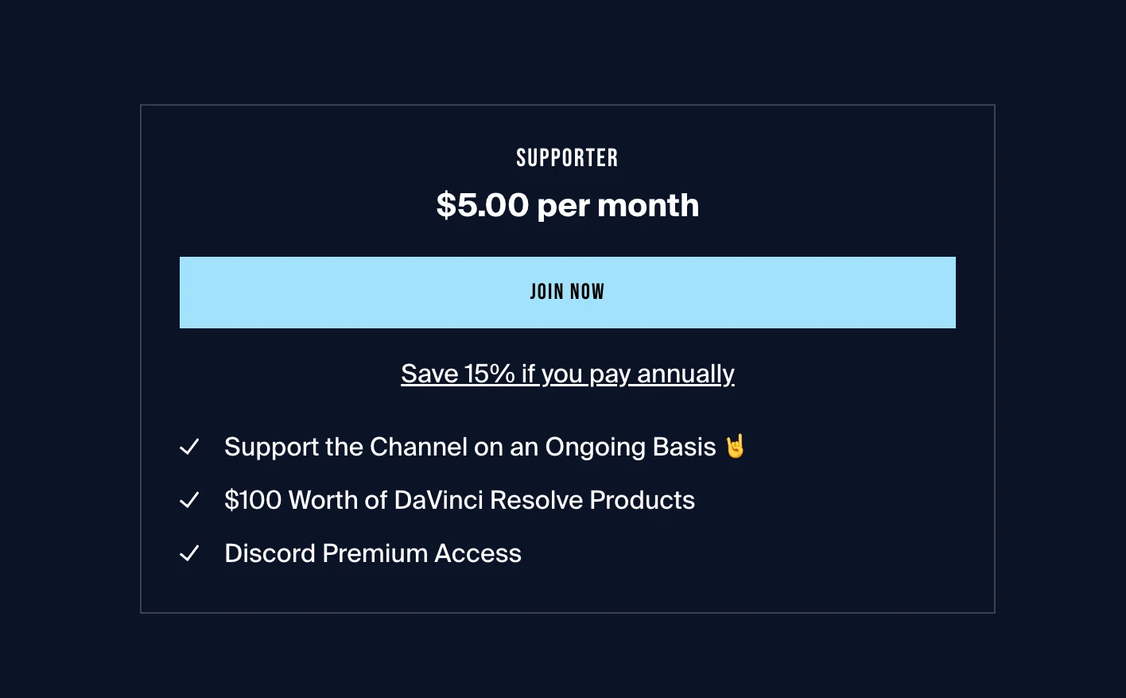Click the rock-on hand emoji
Image resolution: width=1126 pixels, height=698 pixels.
(x=736, y=446)
